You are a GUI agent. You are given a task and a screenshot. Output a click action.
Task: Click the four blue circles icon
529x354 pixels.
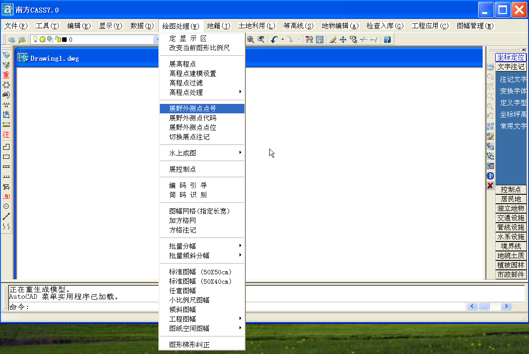tap(490, 126)
